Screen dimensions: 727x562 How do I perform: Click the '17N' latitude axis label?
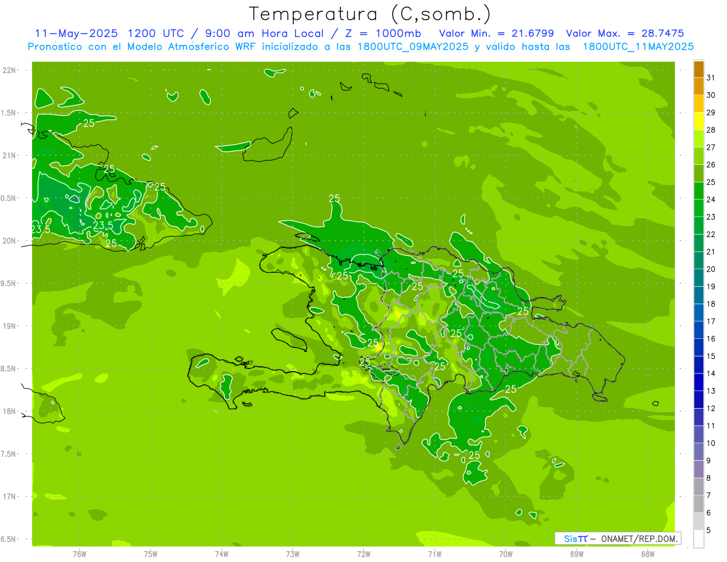[x=10, y=497]
